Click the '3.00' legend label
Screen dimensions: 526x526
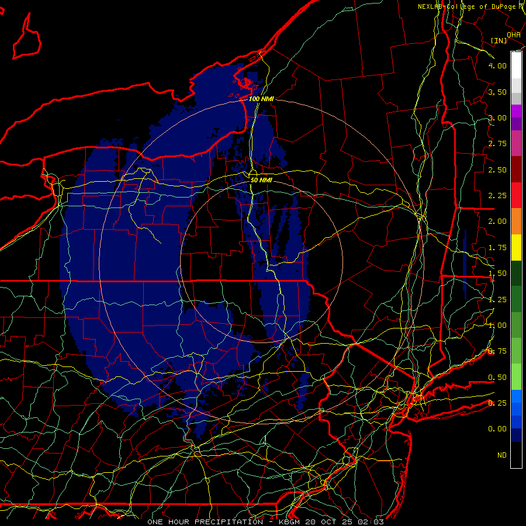click(497, 117)
